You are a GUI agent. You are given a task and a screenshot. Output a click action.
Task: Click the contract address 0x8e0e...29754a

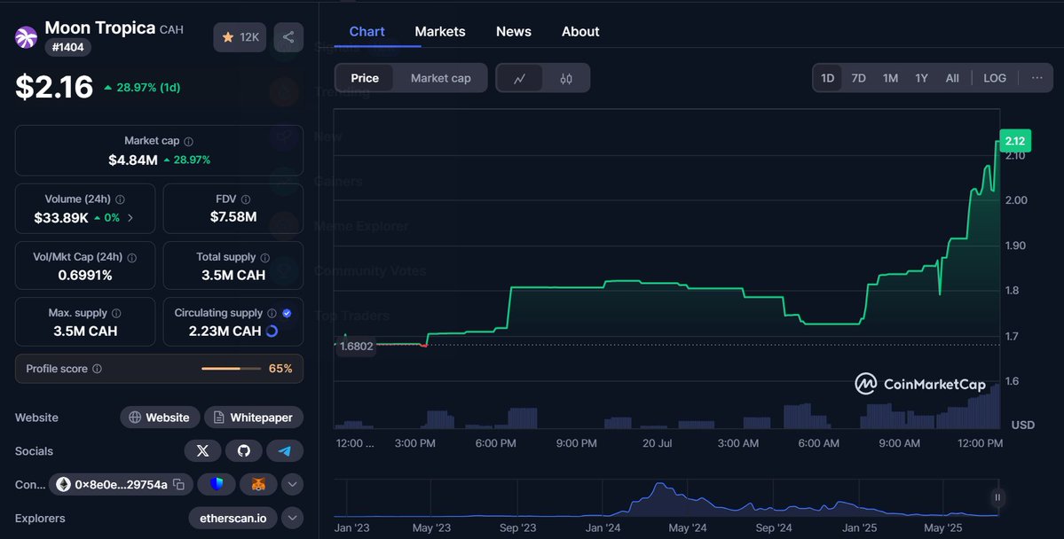click(x=121, y=484)
